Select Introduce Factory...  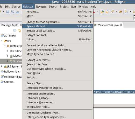(x=58, y=98)
